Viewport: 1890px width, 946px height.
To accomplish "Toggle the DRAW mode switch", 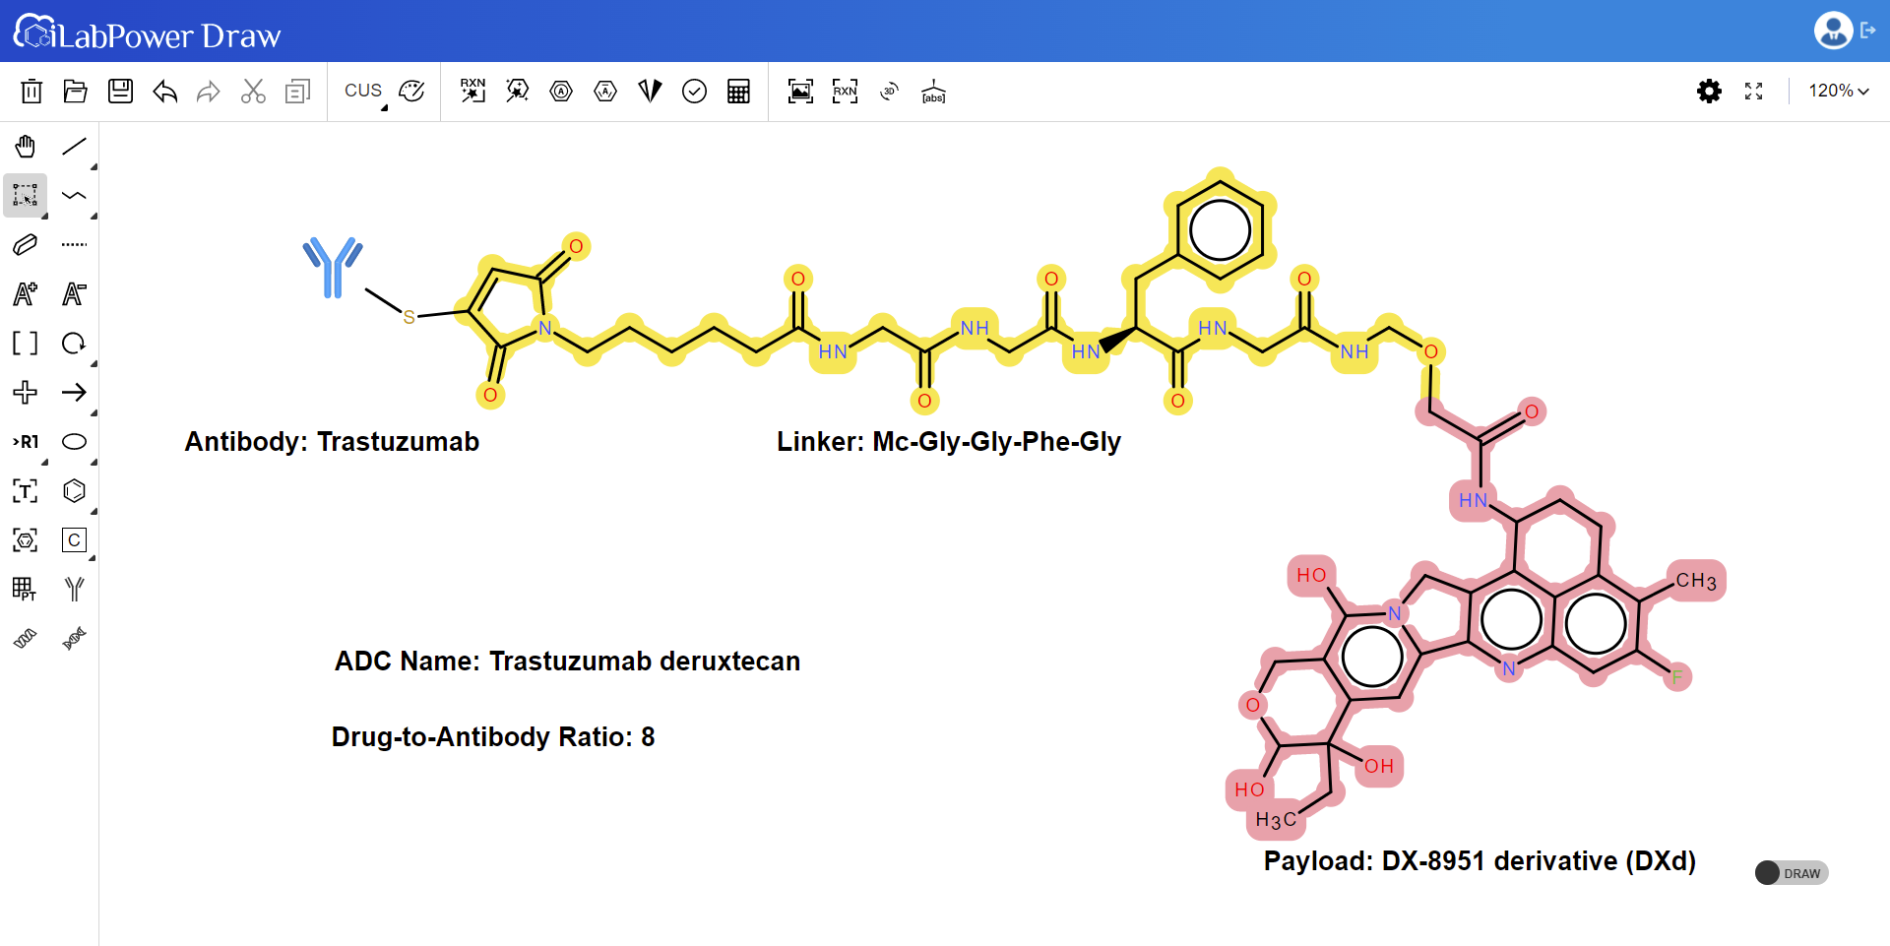I will tap(1792, 873).
